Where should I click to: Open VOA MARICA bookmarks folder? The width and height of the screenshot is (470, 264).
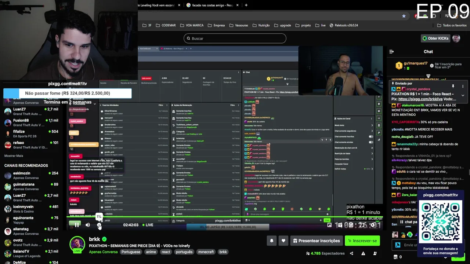pos(192,25)
